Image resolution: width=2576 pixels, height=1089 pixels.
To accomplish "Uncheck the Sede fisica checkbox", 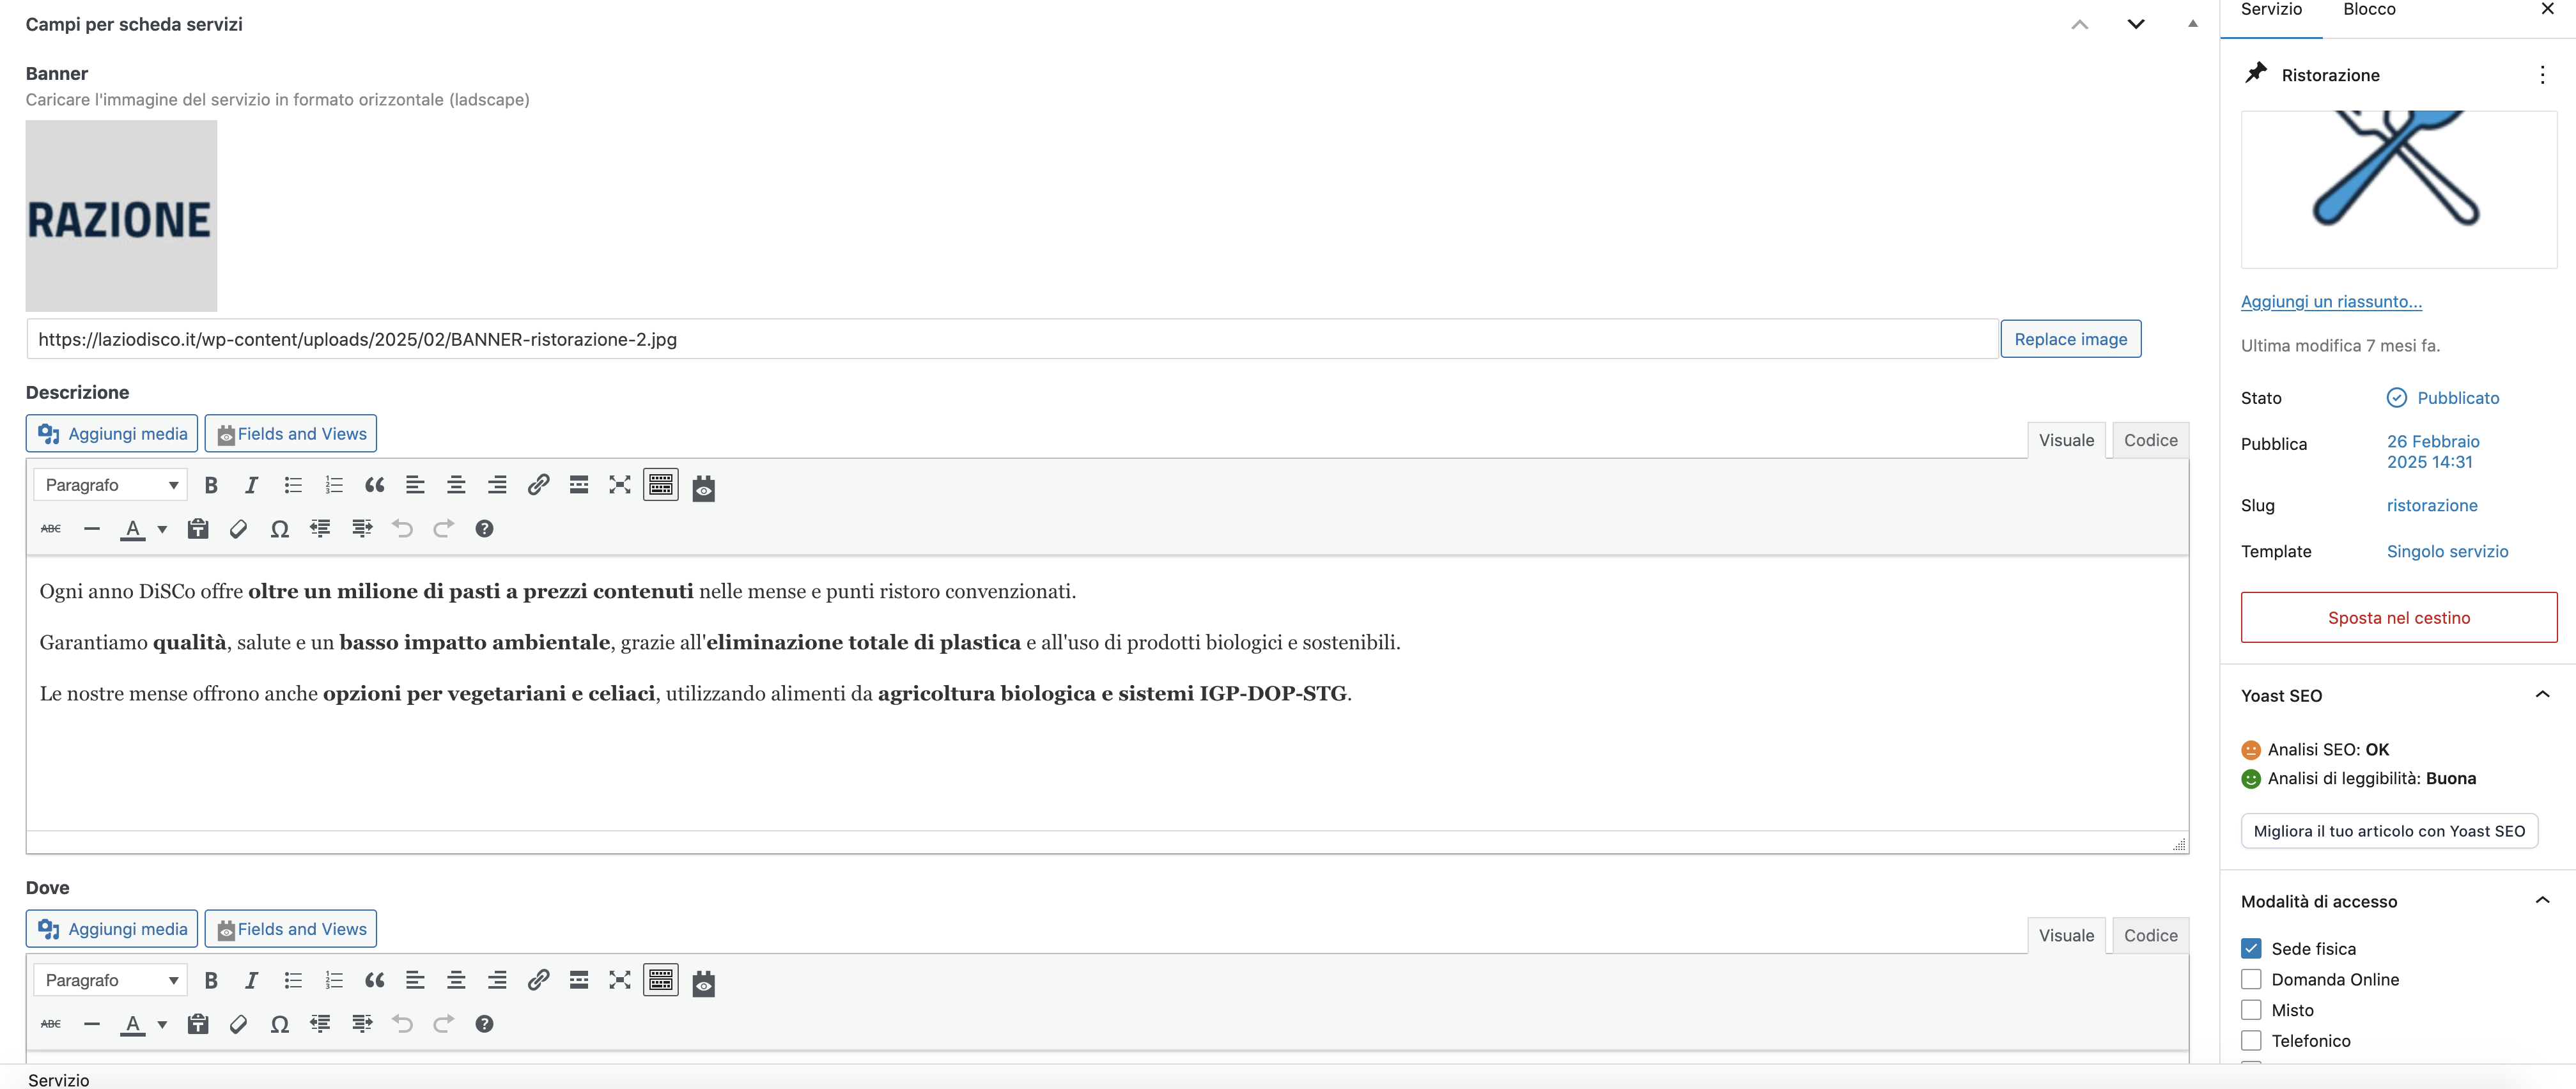I will [x=2251, y=949].
